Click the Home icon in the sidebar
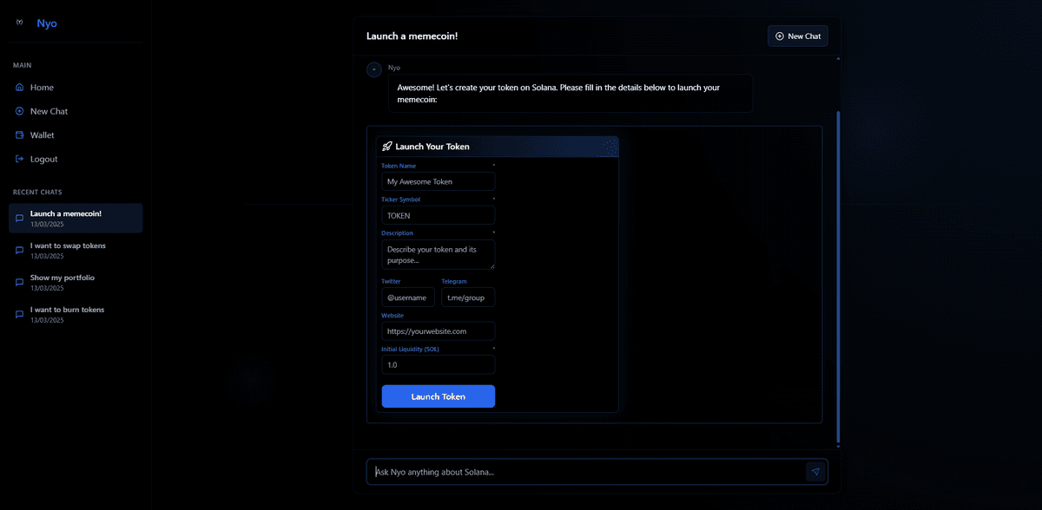The height and width of the screenshot is (510, 1042). (19, 88)
